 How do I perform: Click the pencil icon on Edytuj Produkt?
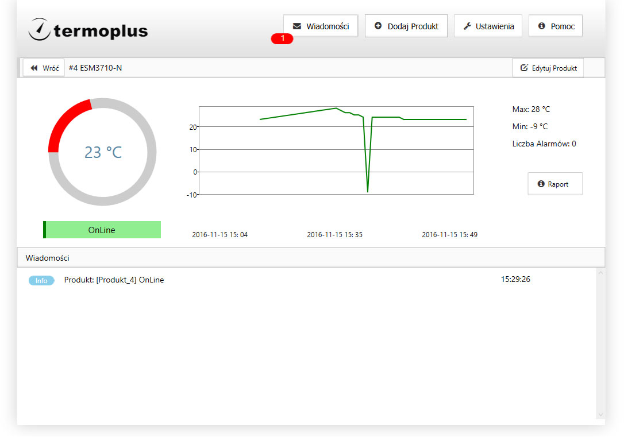point(524,68)
